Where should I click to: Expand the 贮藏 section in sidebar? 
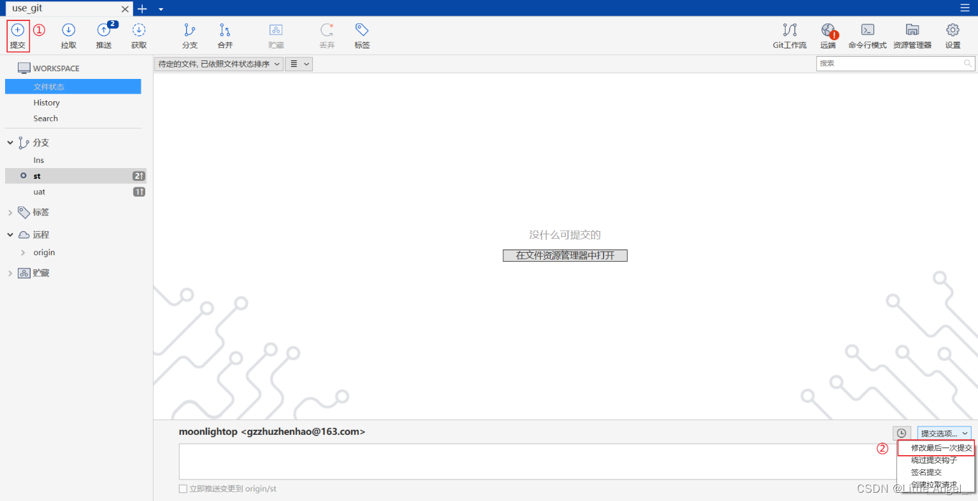click(10, 273)
